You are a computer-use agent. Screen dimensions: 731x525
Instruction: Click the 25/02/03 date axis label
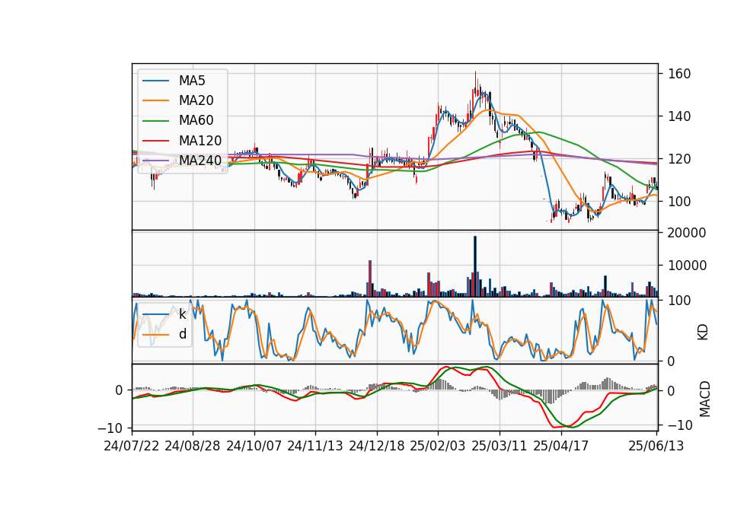click(x=438, y=446)
